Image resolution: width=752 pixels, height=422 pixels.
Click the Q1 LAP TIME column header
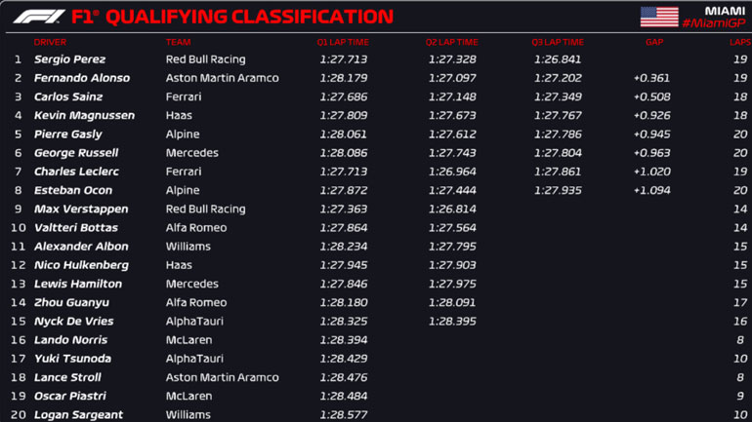[343, 43]
